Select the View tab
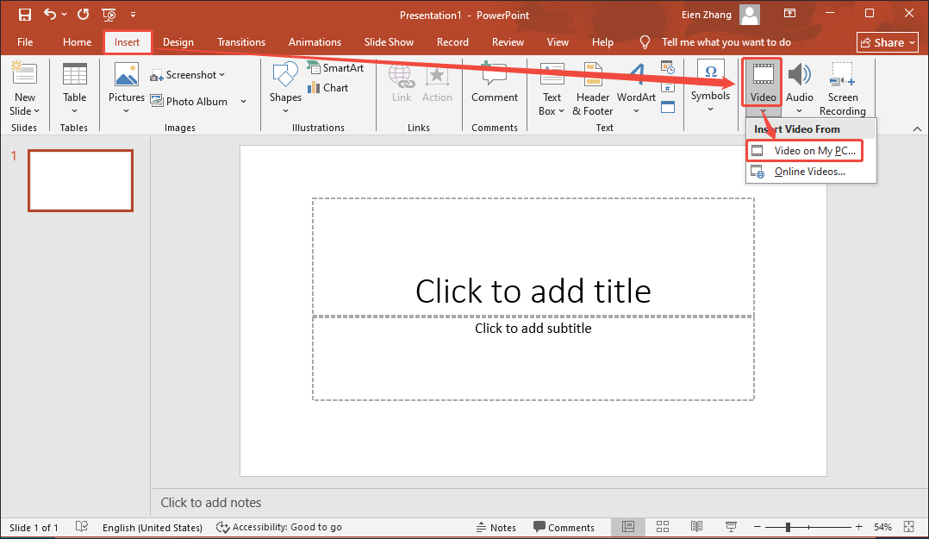Viewport: 929px width, 539px height. [558, 42]
